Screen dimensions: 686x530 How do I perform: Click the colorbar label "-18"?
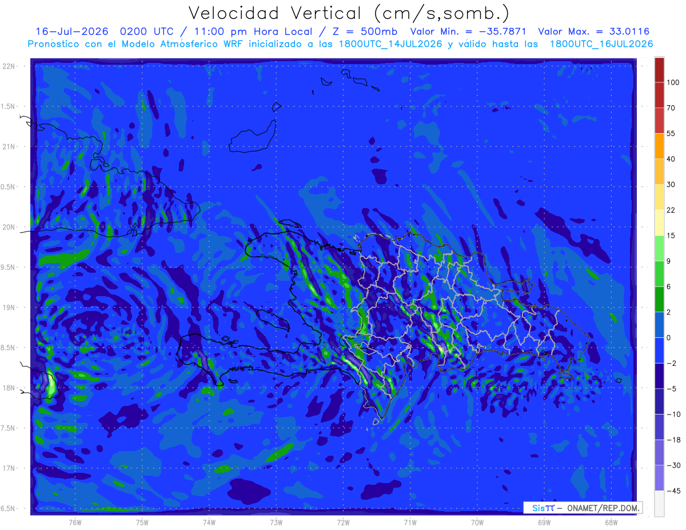(673, 440)
